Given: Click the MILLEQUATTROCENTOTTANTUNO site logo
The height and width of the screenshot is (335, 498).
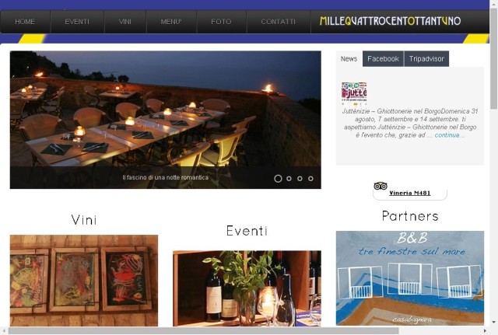Looking at the screenshot, I should 391,21.
